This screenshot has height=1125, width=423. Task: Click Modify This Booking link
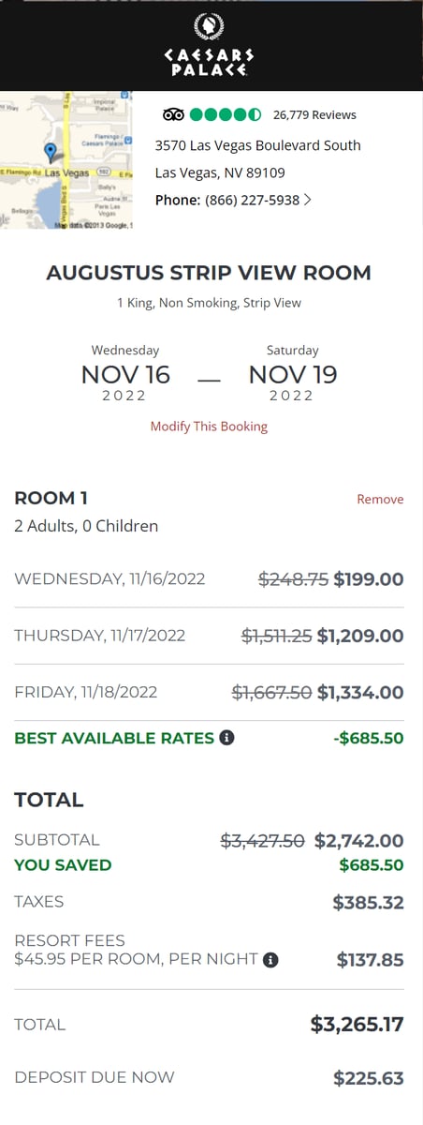tap(209, 427)
